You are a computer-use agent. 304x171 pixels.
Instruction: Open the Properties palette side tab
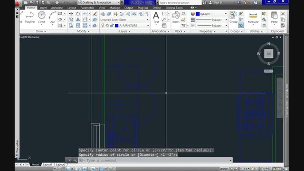(17, 146)
